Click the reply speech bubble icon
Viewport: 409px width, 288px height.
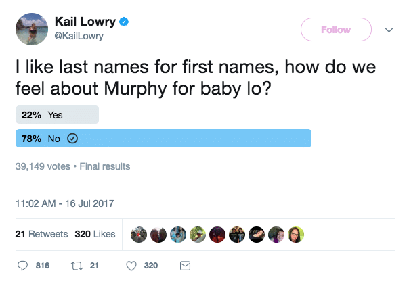pyautogui.click(x=22, y=266)
